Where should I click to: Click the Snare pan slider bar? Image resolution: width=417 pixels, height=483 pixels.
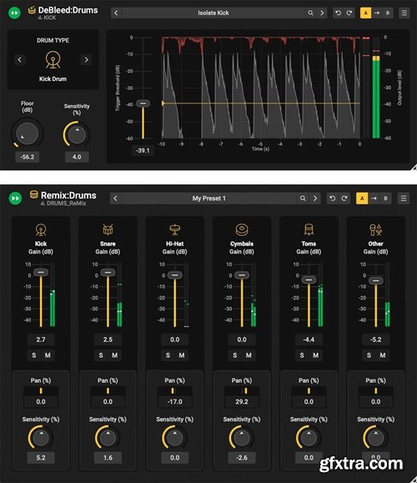pyautogui.click(x=108, y=391)
